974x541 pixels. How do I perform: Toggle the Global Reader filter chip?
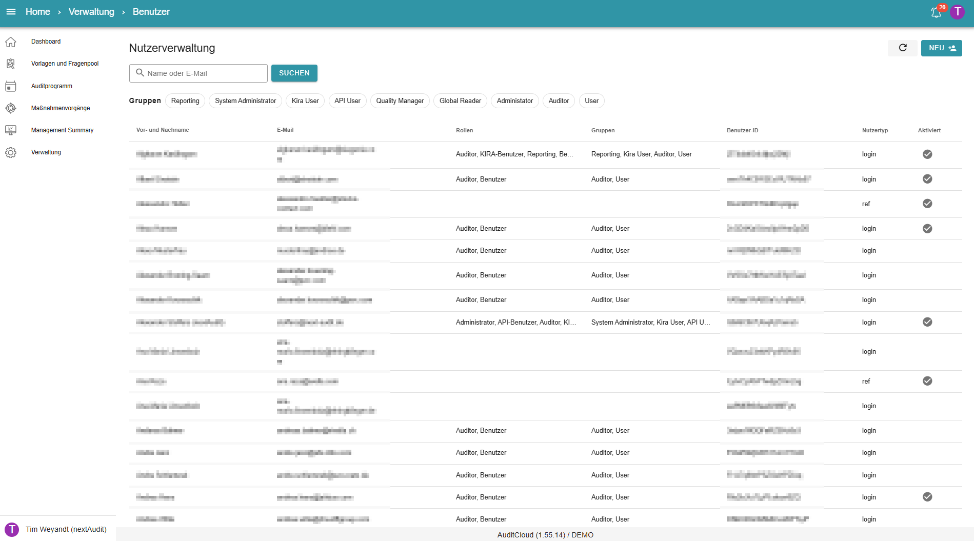point(460,101)
